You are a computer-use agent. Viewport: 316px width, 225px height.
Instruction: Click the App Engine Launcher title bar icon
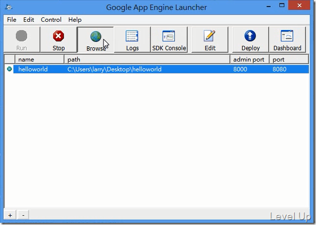9,8
